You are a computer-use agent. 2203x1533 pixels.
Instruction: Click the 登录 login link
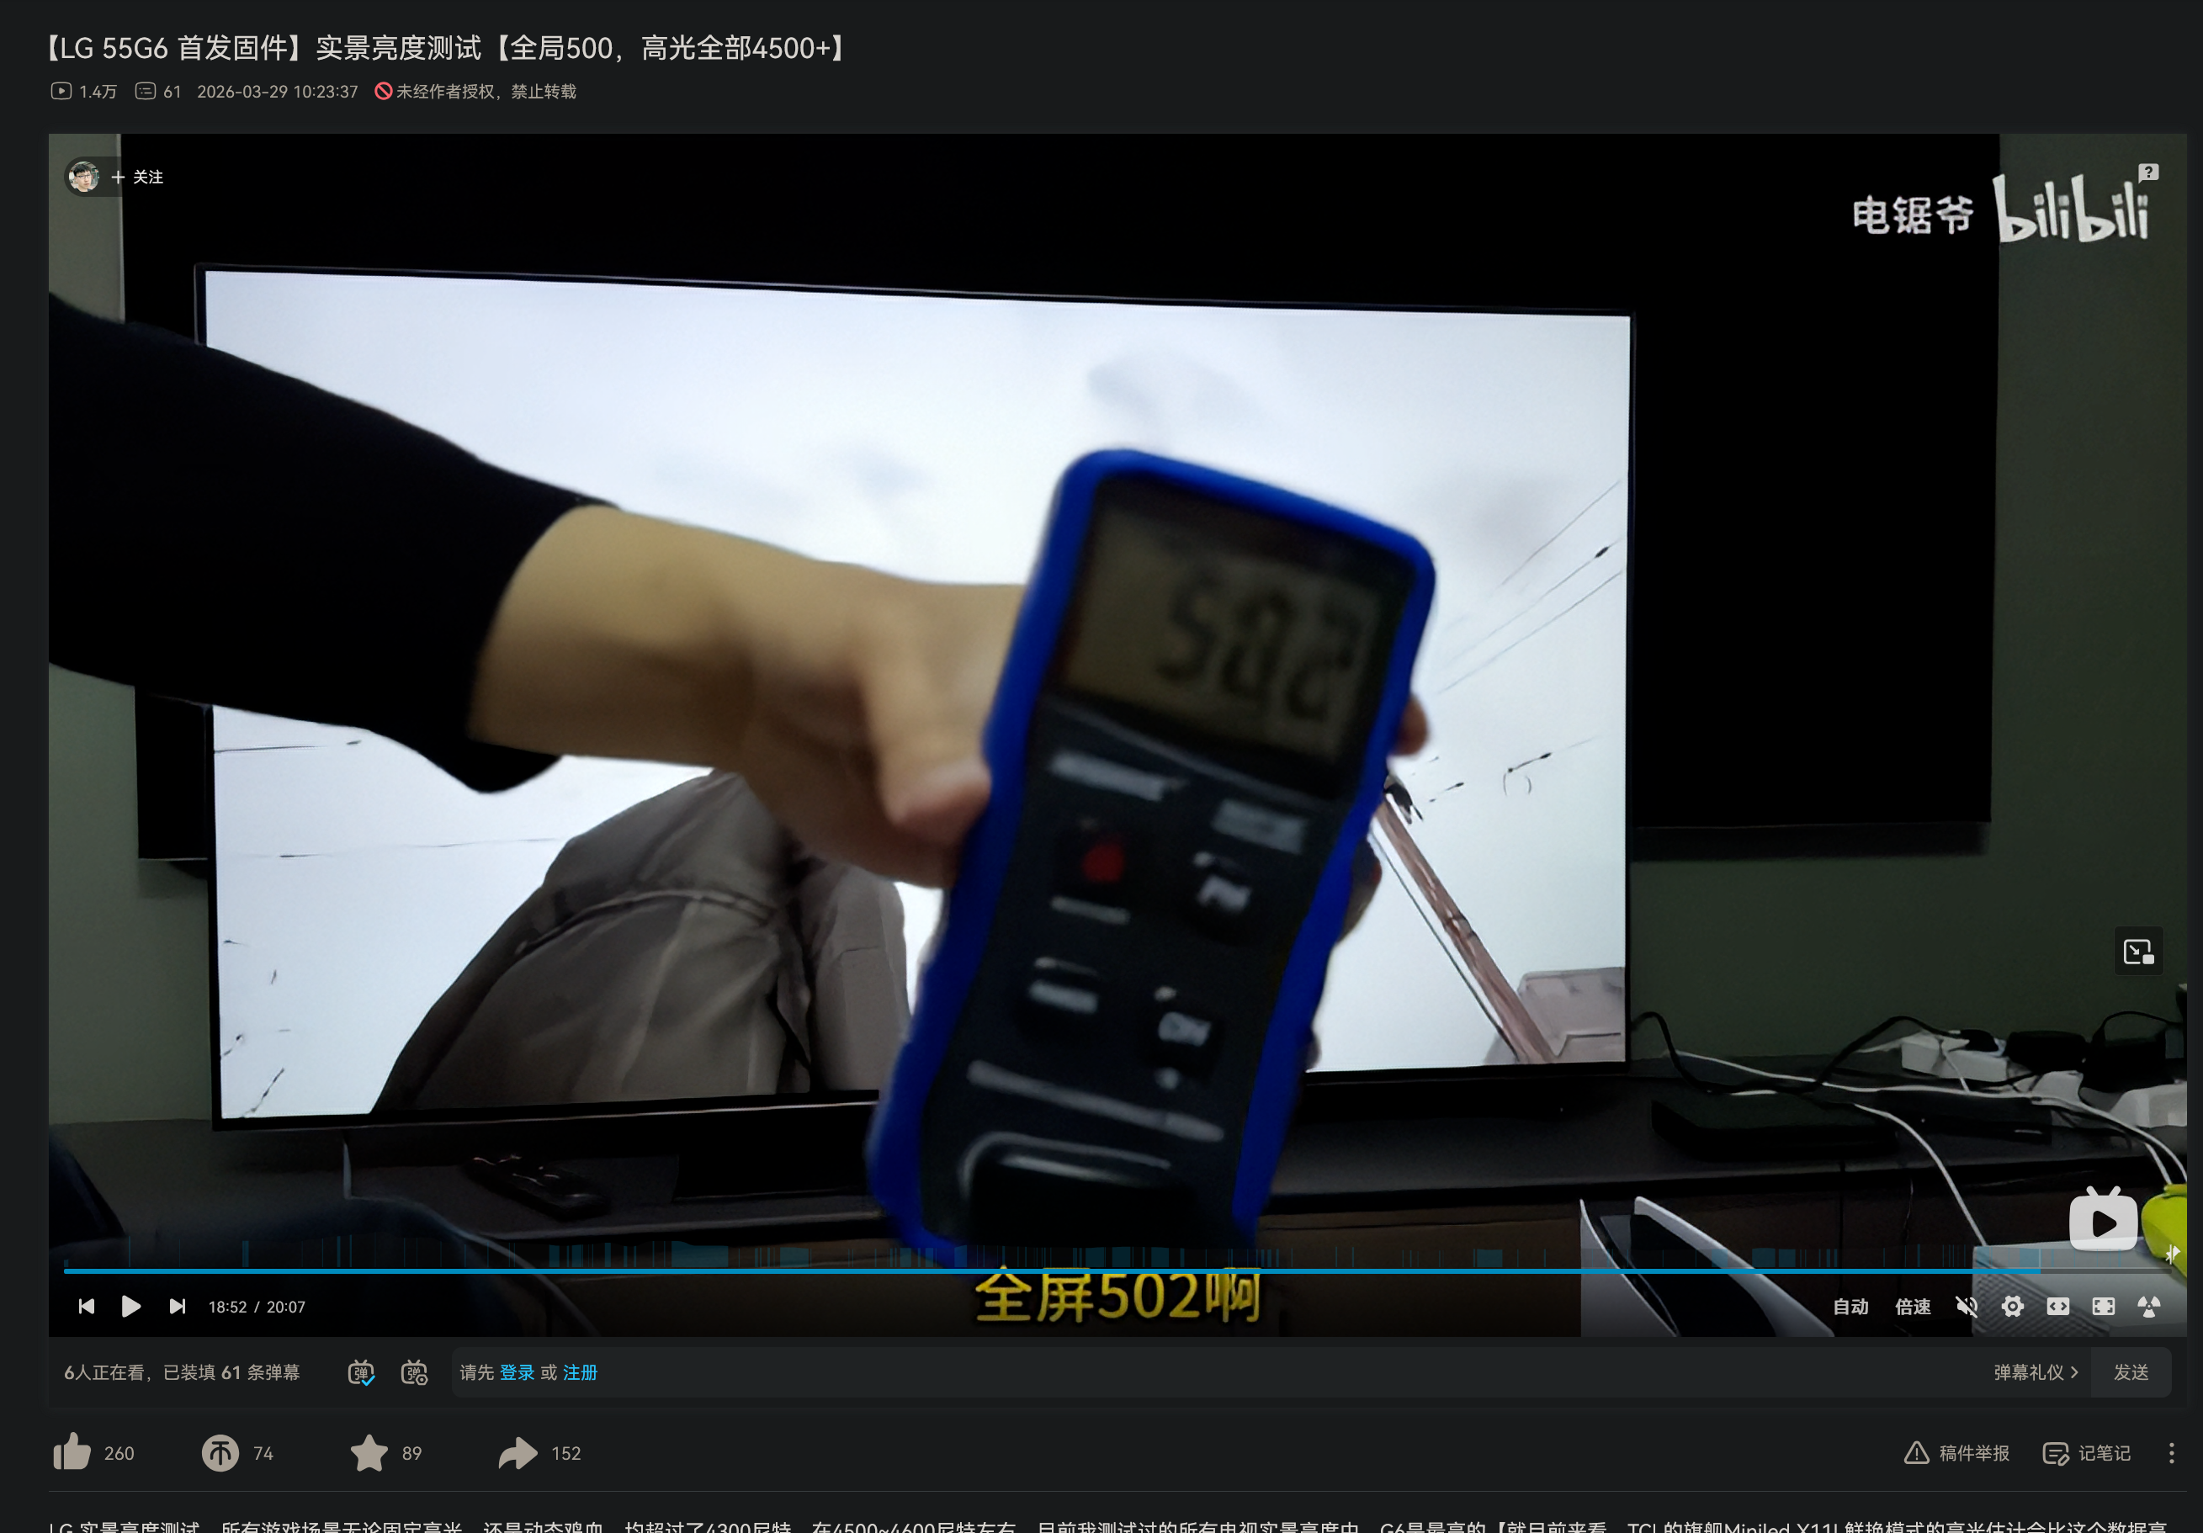(518, 1373)
